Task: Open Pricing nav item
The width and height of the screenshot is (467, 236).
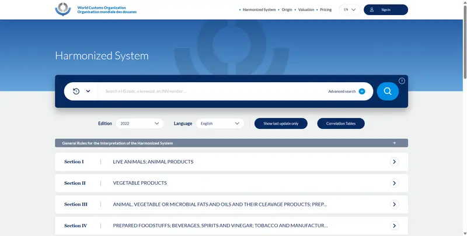Action: 326,10
